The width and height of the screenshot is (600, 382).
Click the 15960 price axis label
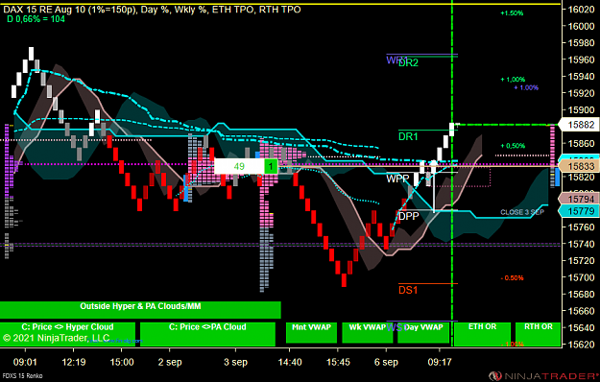581,60
